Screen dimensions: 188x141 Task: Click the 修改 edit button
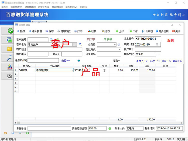(x=106, y=31)
